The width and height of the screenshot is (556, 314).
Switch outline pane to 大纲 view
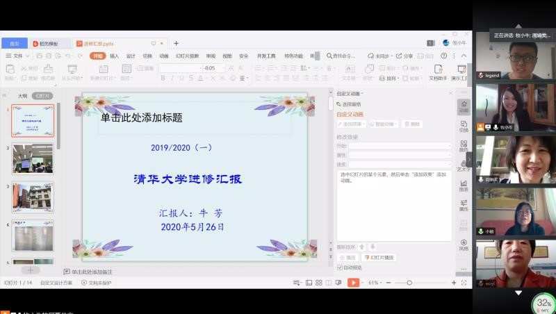click(x=22, y=96)
